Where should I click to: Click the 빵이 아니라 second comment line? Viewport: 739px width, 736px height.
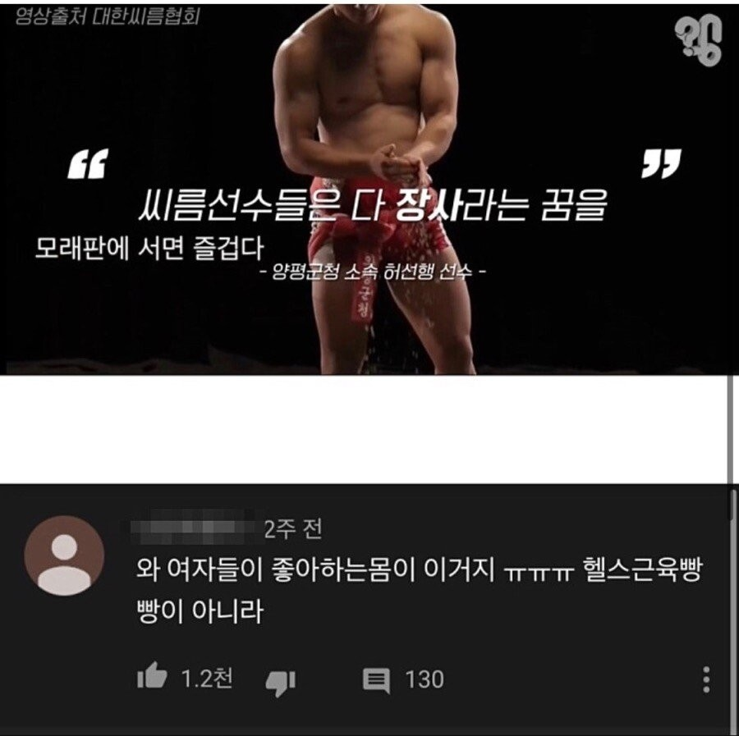(199, 610)
